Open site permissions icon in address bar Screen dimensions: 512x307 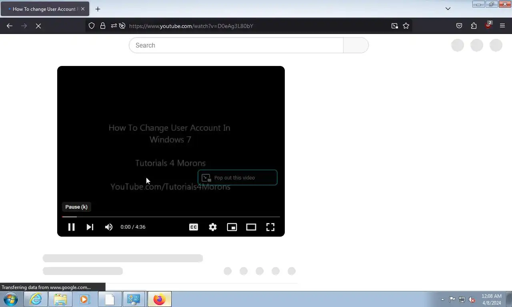114,26
